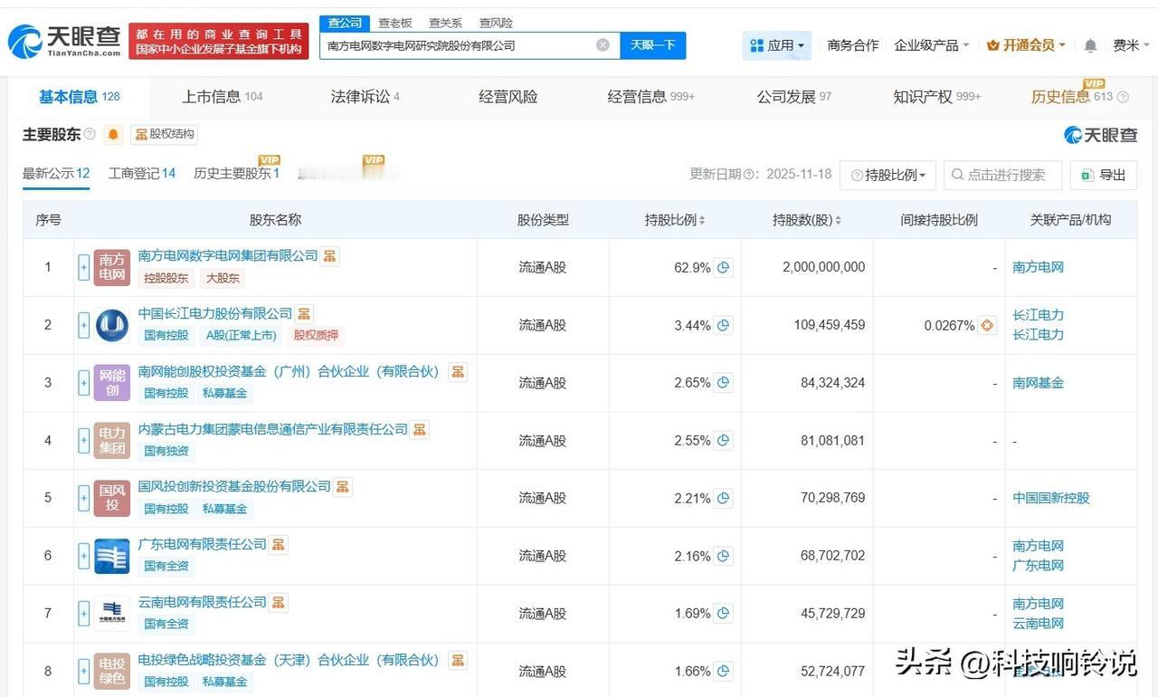Open the 历史信息 VIP tab

click(1080, 97)
